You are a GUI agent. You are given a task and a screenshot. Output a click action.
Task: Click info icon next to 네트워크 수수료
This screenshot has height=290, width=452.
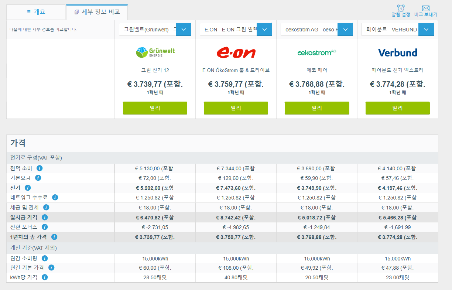coord(55,197)
